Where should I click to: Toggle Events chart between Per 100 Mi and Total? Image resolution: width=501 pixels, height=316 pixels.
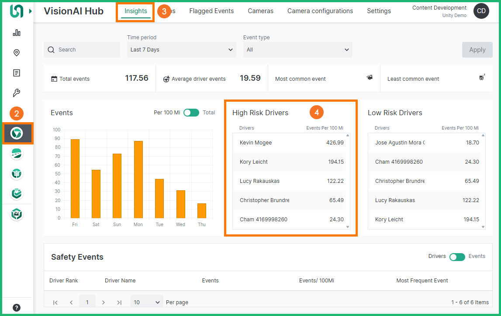click(191, 113)
